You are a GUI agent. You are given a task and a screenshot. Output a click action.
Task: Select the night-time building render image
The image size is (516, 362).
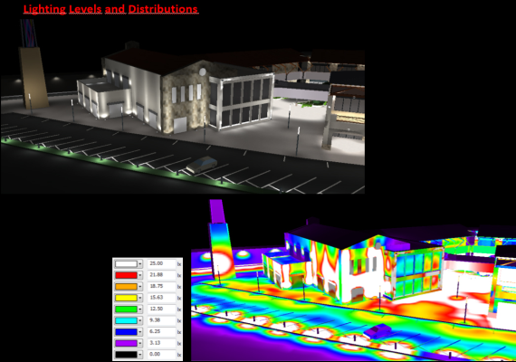183,106
